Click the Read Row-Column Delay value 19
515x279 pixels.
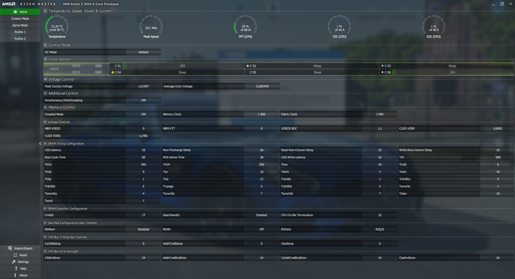[x=380, y=150]
